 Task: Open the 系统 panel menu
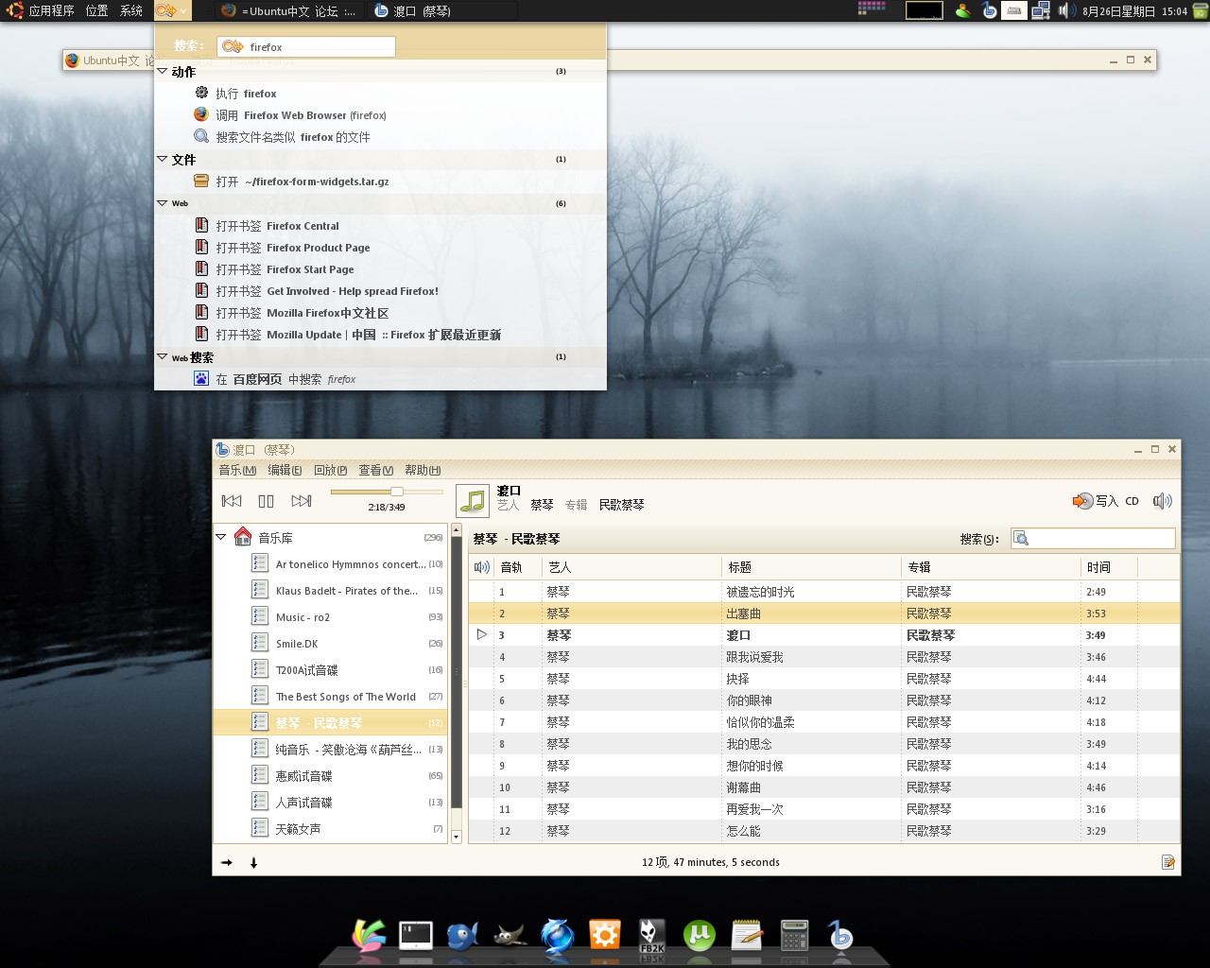(x=130, y=10)
